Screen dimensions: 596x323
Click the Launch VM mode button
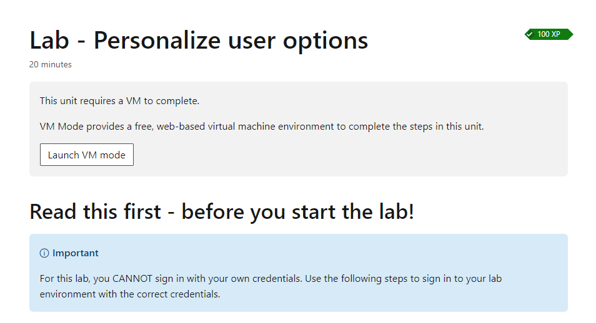(x=86, y=155)
